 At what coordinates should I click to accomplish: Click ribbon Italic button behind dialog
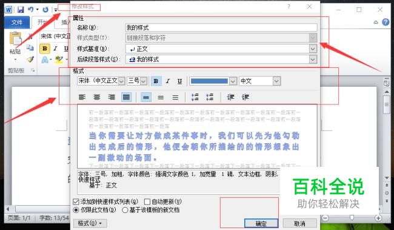[56, 49]
